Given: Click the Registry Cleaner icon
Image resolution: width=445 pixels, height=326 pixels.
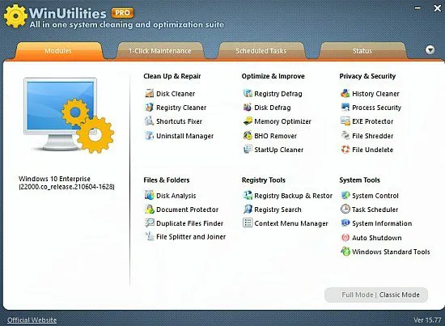Looking at the screenshot, I should point(150,108).
